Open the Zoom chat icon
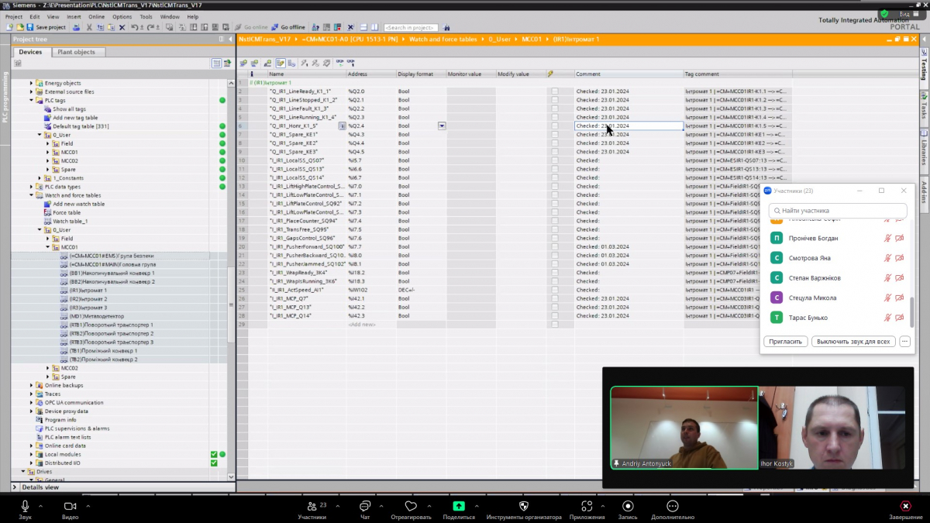 pyautogui.click(x=364, y=506)
